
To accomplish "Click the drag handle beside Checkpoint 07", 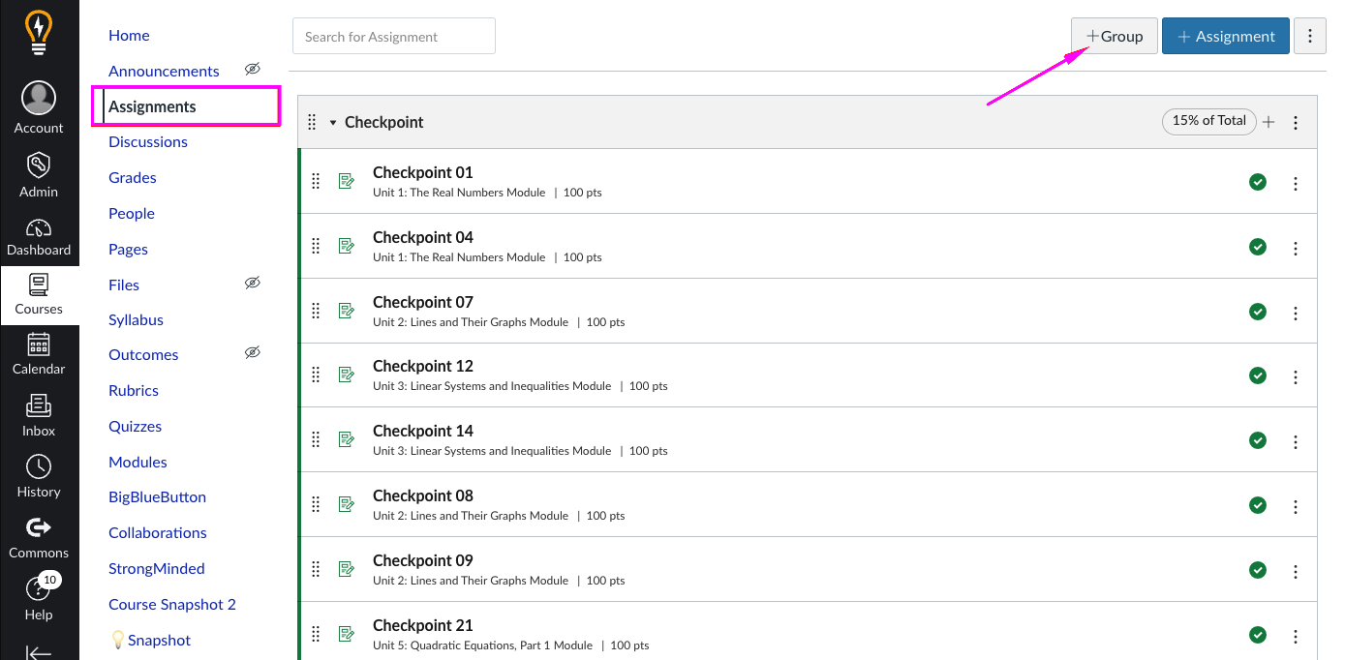I will (315, 311).
